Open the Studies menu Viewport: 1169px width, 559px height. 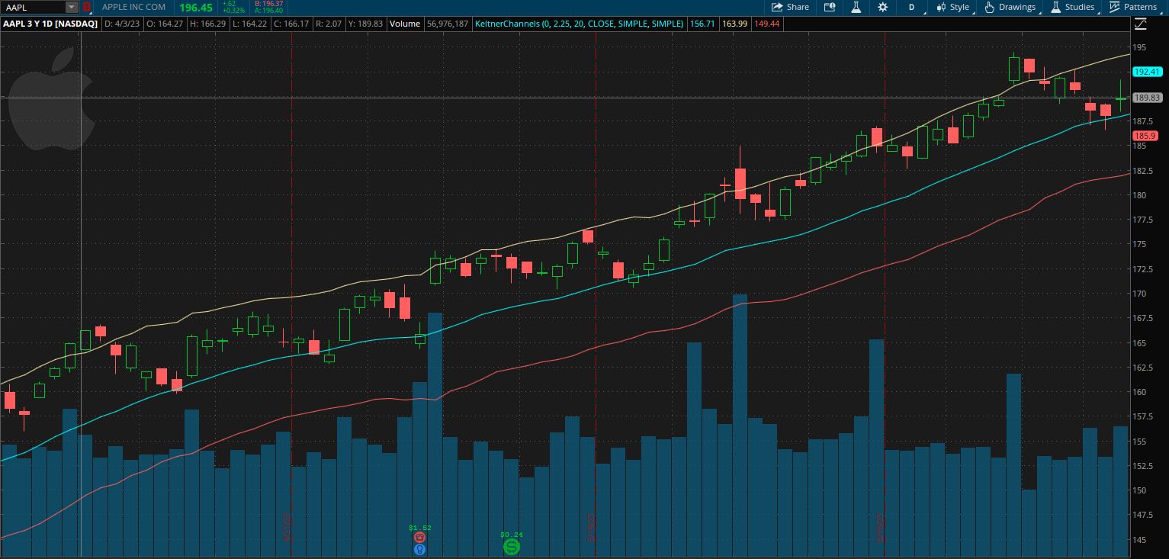tap(1073, 7)
